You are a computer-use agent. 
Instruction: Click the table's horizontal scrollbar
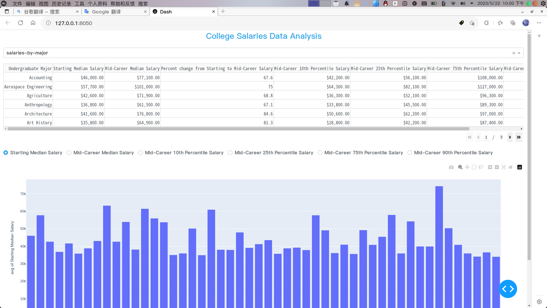tap(238, 129)
